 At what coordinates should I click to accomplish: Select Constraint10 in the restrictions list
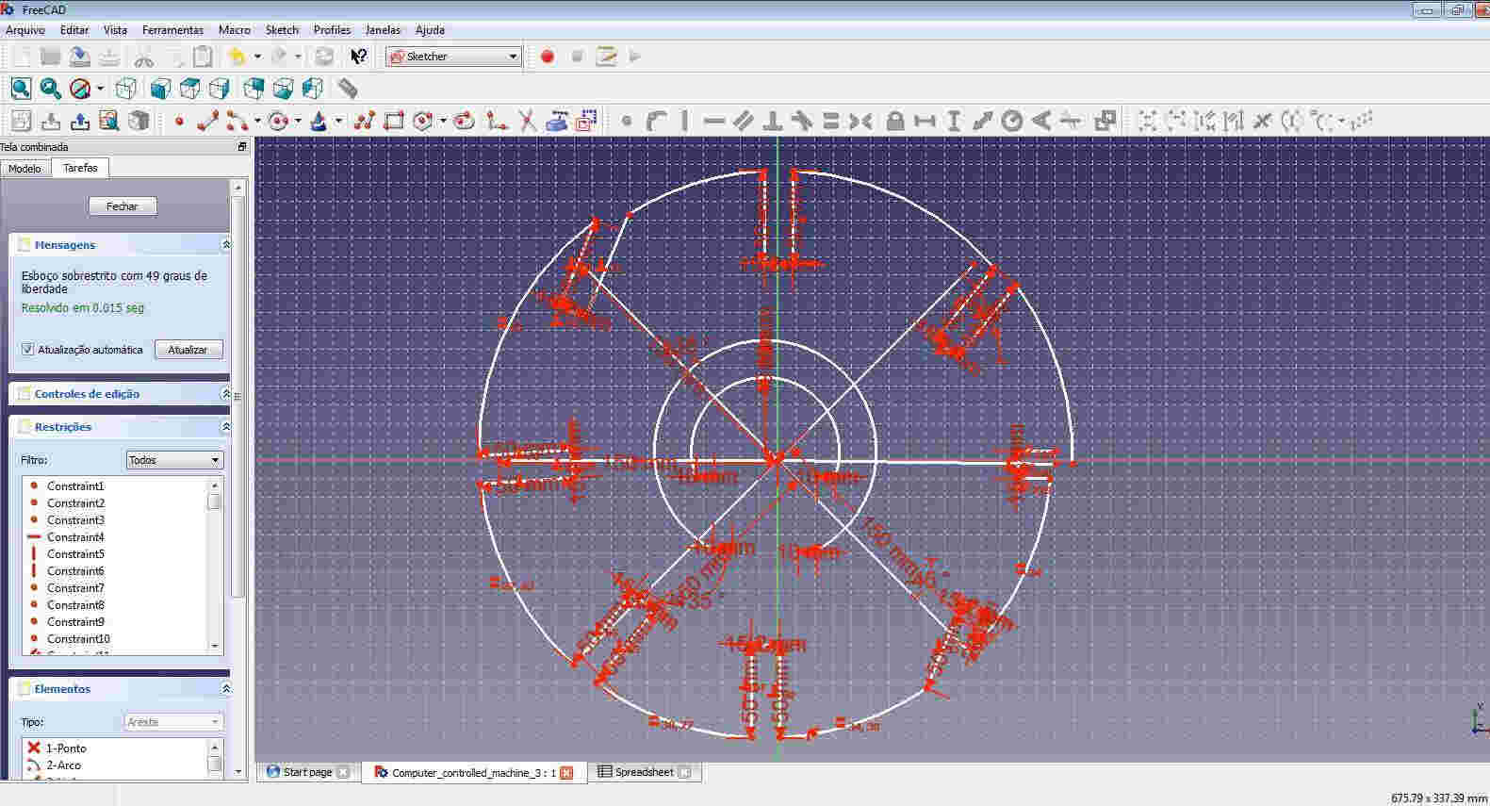coord(78,639)
